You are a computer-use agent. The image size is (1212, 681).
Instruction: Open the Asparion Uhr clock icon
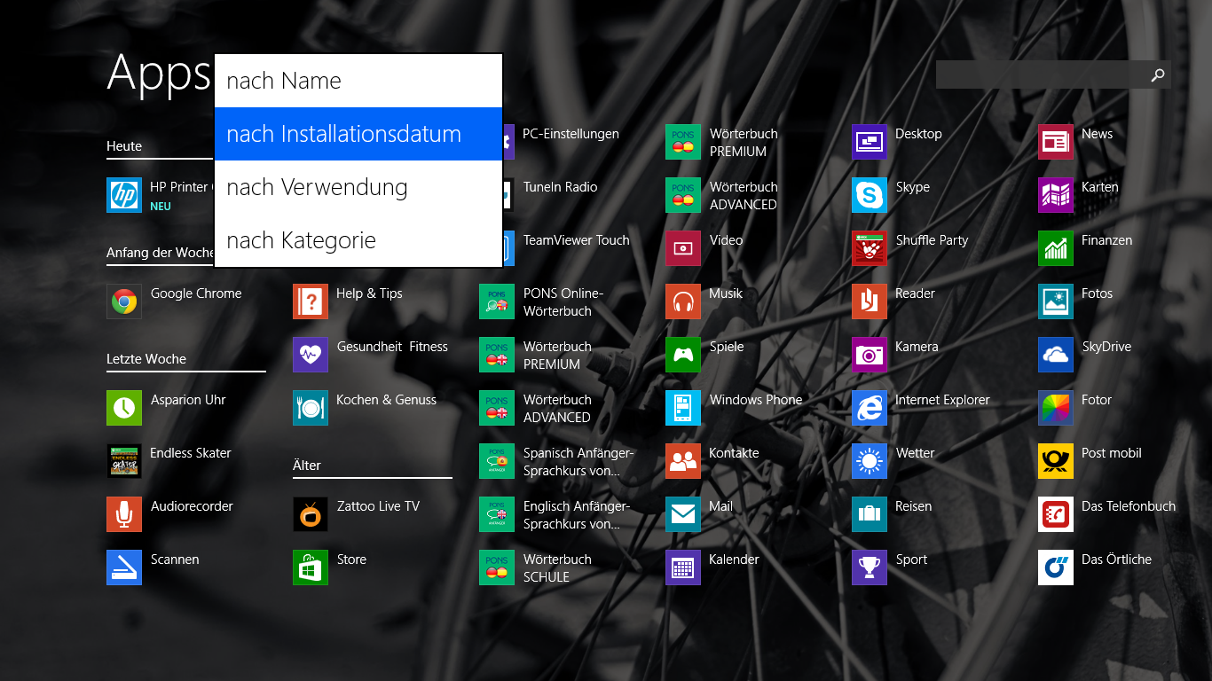[x=124, y=408]
